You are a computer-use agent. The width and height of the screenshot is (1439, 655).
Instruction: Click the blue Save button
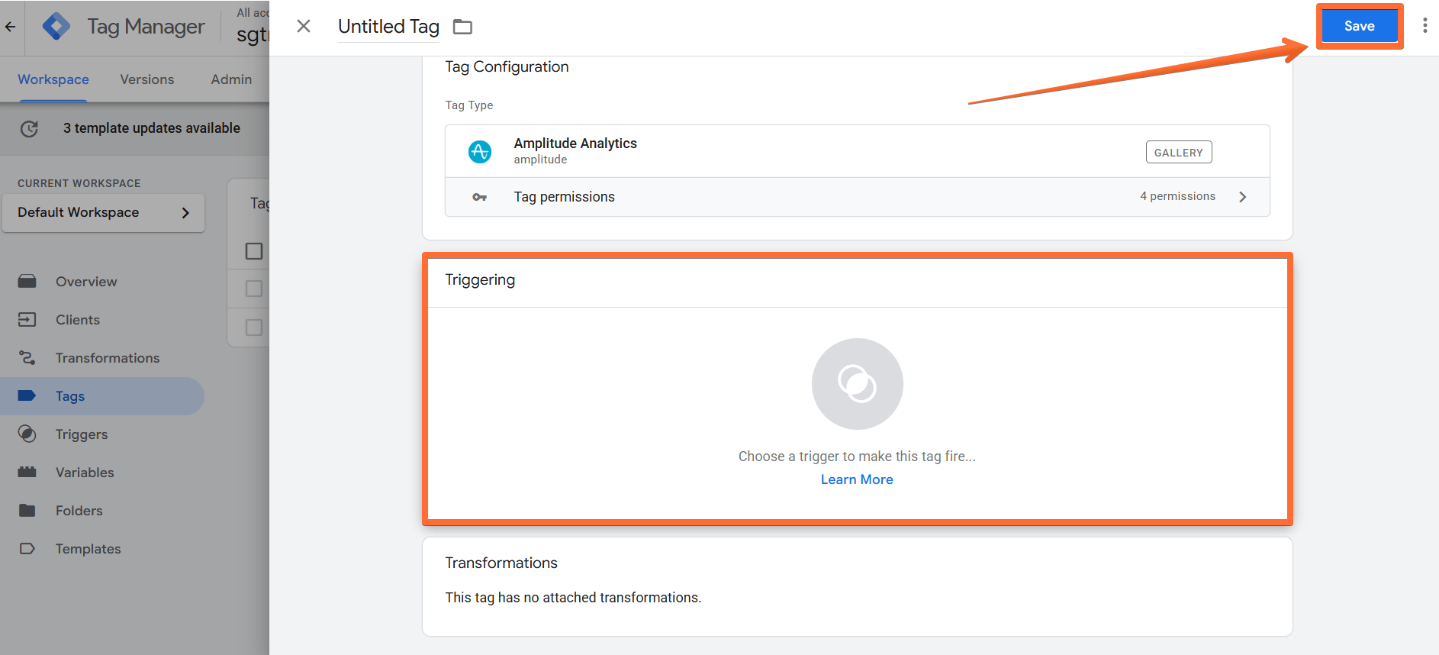coord(1360,26)
